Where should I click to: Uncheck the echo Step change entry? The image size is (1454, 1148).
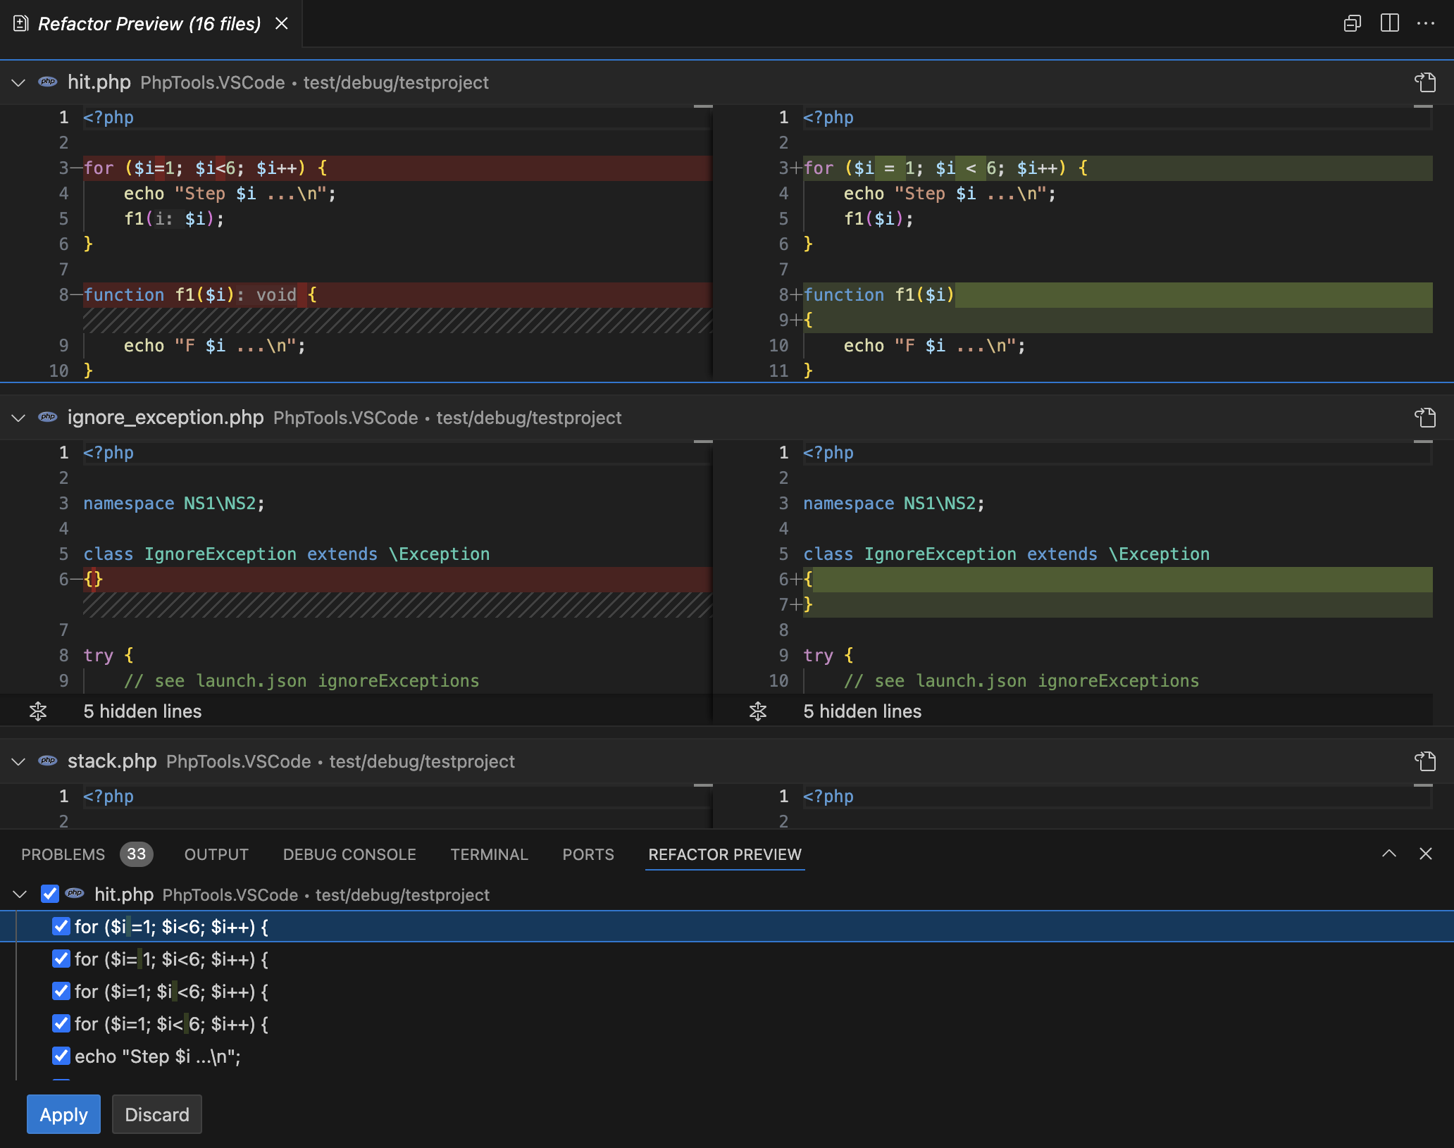(61, 1056)
